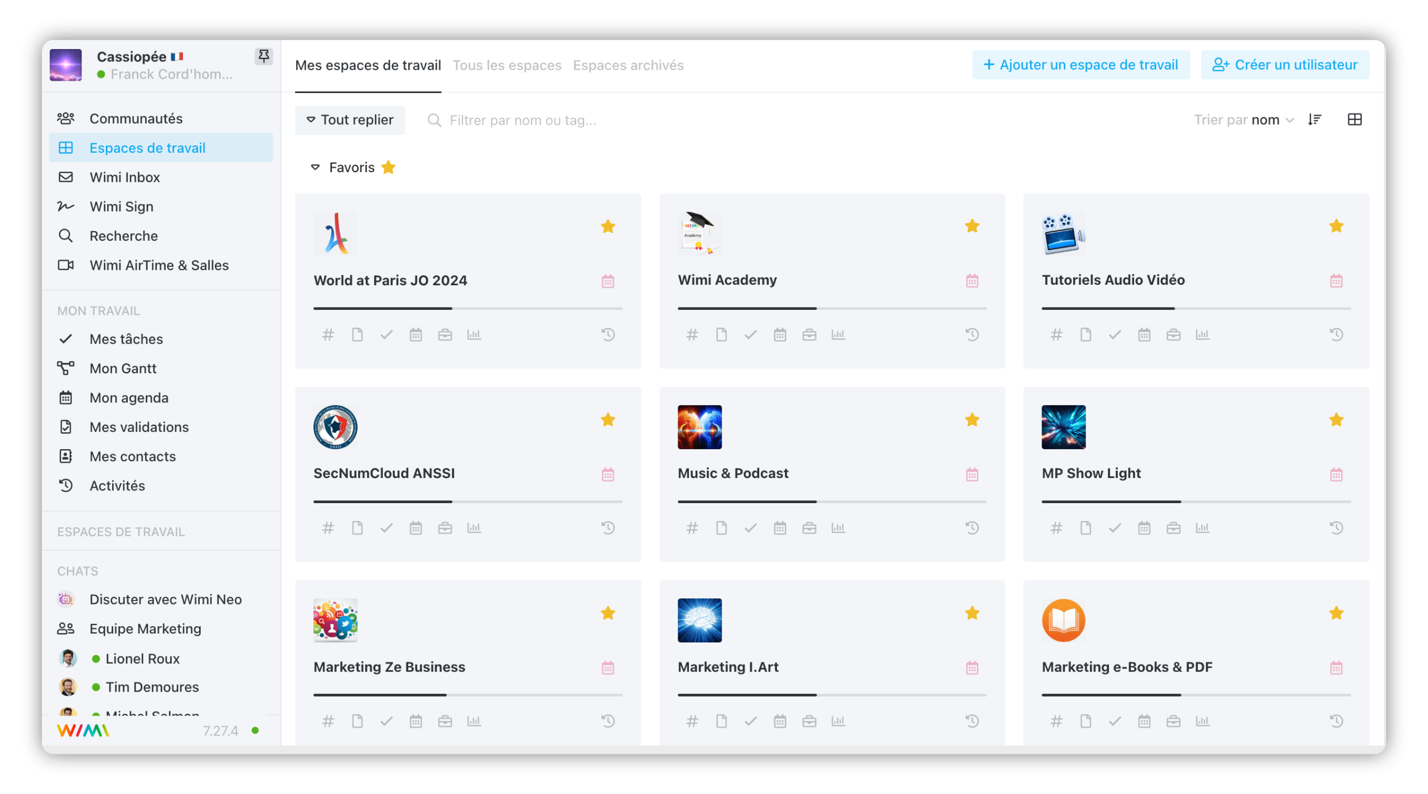This screenshot has height=794, width=1428.
Task: Toggle the favorite star on SecNumCloud ANSSI
Action: pyautogui.click(x=608, y=420)
